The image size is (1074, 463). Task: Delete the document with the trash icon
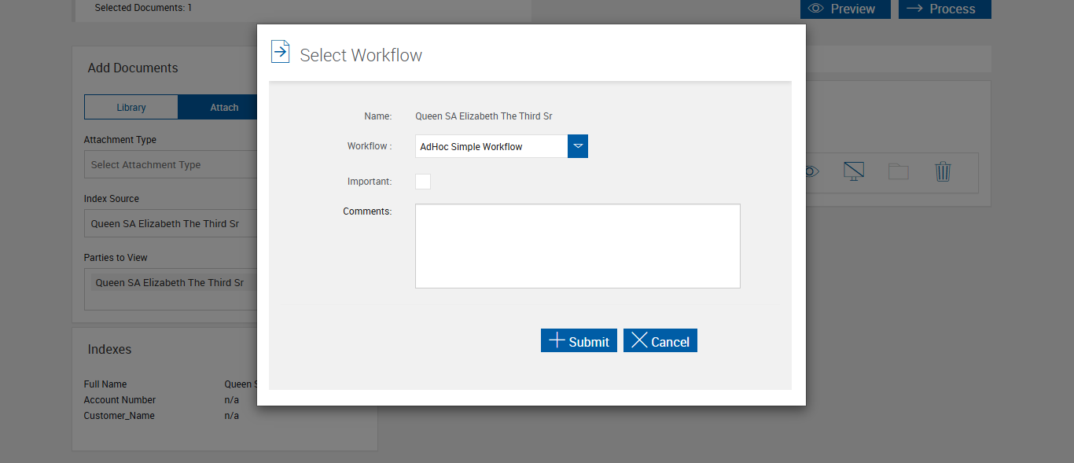(x=943, y=171)
